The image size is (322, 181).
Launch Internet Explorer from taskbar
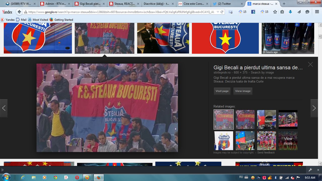coord(23,177)
